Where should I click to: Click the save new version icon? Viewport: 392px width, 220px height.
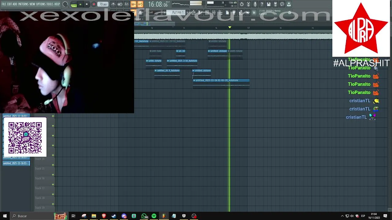click(275, 4)
